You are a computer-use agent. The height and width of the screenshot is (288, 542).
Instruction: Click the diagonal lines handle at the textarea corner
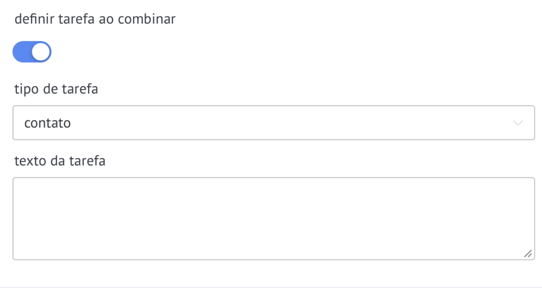(x=528, y=254)
